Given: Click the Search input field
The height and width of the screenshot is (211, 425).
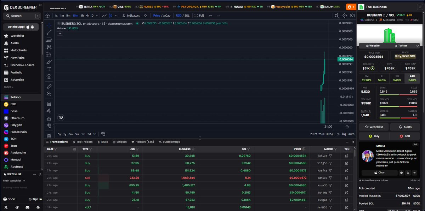Looking at the screenshot, I should point(22,16).
